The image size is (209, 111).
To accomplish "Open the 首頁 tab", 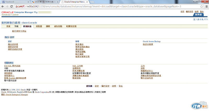I will (x=8, y=26).
